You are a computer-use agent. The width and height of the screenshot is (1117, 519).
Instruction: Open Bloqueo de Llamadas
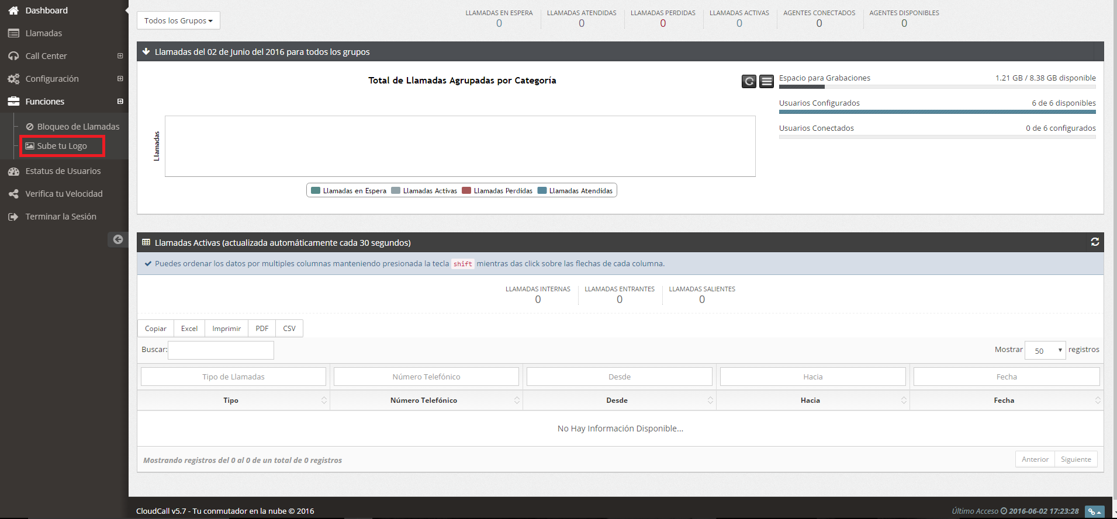78,127
